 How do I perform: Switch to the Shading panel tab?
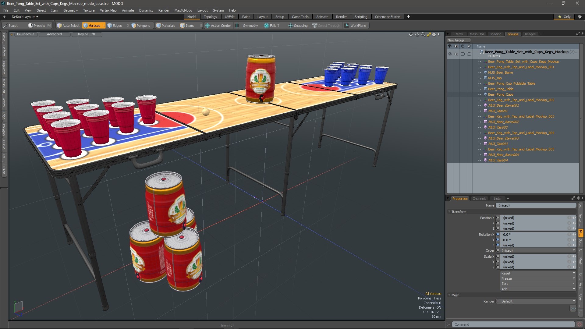tap(495, 34)
